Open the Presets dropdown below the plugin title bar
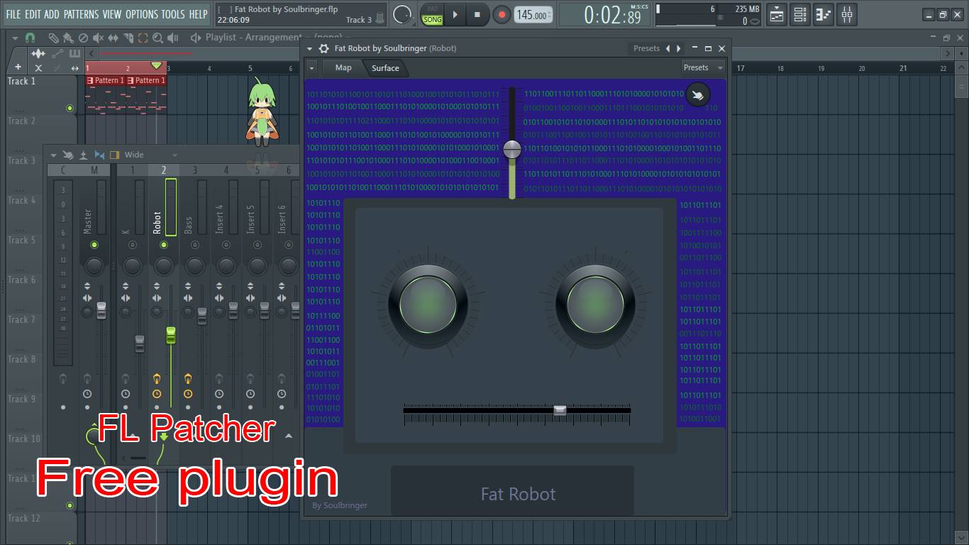The height and width of the screenshot is (545, 969). (x=703, y=67)
